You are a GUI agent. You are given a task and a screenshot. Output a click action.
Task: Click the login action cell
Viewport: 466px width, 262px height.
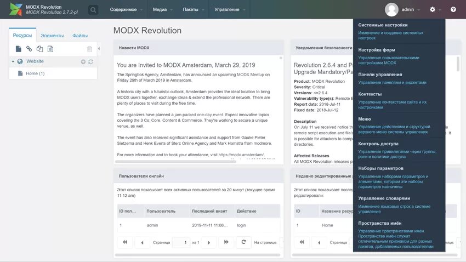[x=241, y=225]
